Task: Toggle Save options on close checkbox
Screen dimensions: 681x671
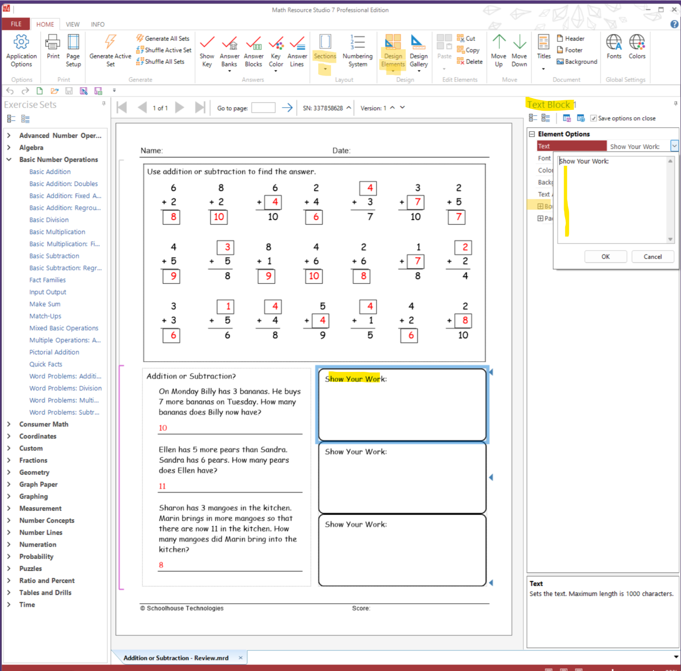Action: (593, 118)
